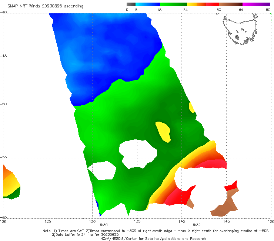Click the '135' longitude axis label
The image size is (274, 241).
pos(137,221)
